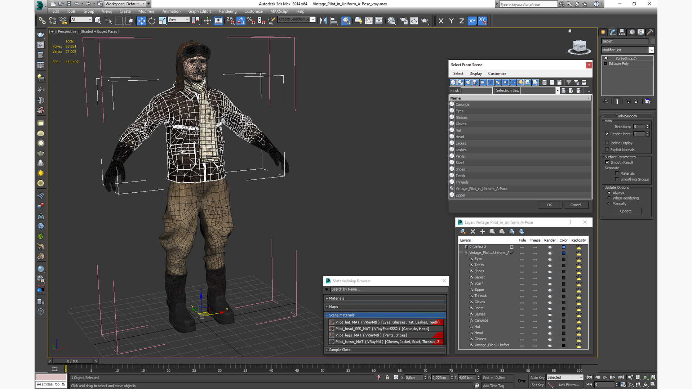This screenshot has width=692, height=389.
Task: Activate Select and Move tool
Action: point(142,21)
